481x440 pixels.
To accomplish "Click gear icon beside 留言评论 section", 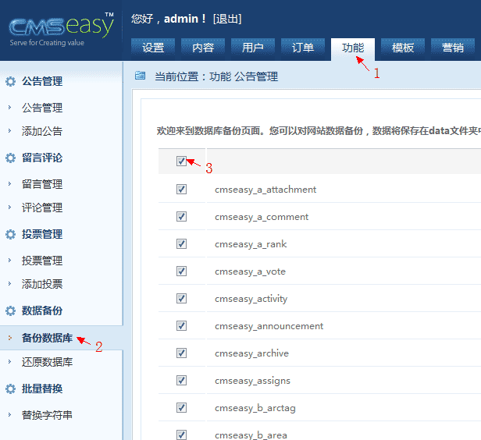I will tap(11, 158).
